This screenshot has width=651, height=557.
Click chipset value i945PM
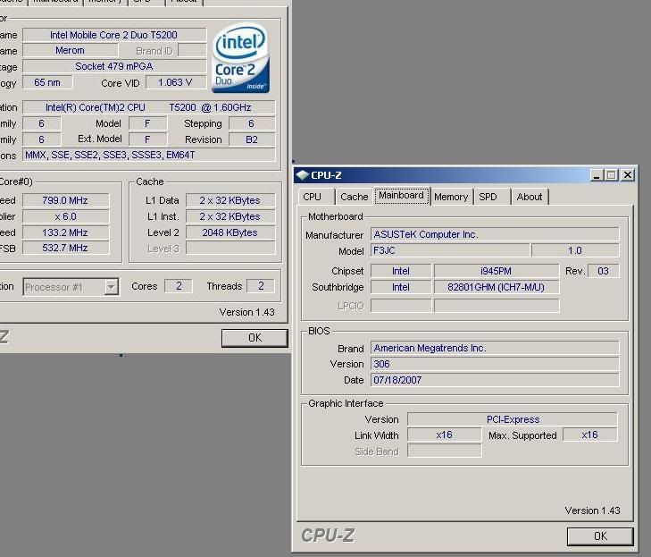[x=497, y=271]
